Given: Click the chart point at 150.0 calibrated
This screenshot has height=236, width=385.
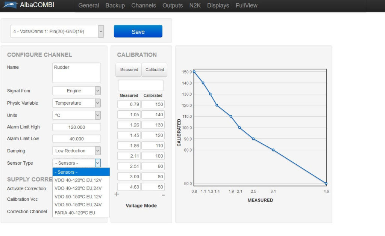Looking at the screenshot, I should 194,72.
